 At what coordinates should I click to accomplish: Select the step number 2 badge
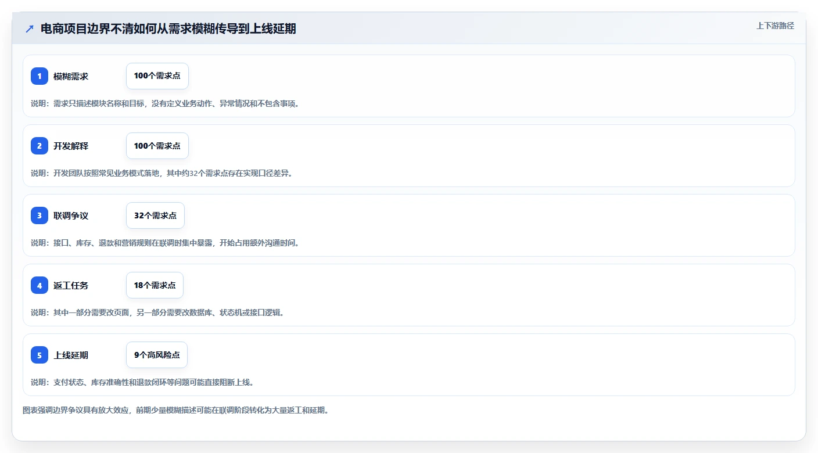point(40,146)
